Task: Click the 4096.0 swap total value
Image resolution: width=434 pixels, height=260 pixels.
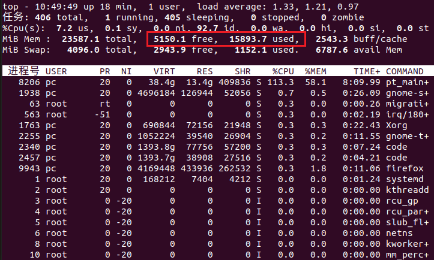Action: coord(83,50)
